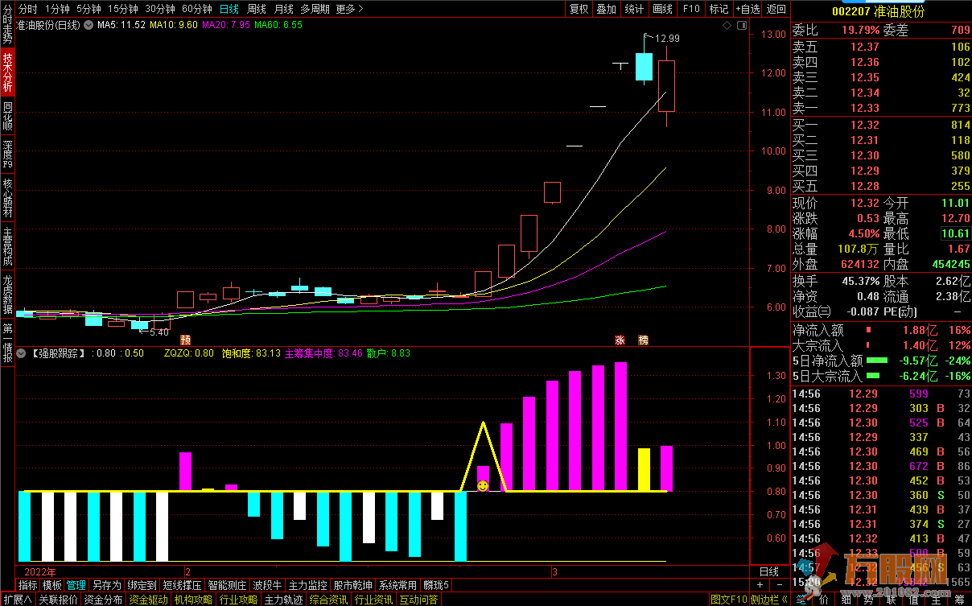Click the 图文F10 button
This screenshot has height=606, width=972.
click(x=729, y=600)
